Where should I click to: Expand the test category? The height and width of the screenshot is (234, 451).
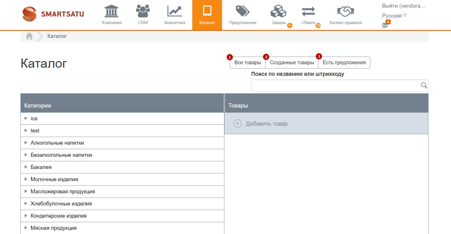click(26, 130)
